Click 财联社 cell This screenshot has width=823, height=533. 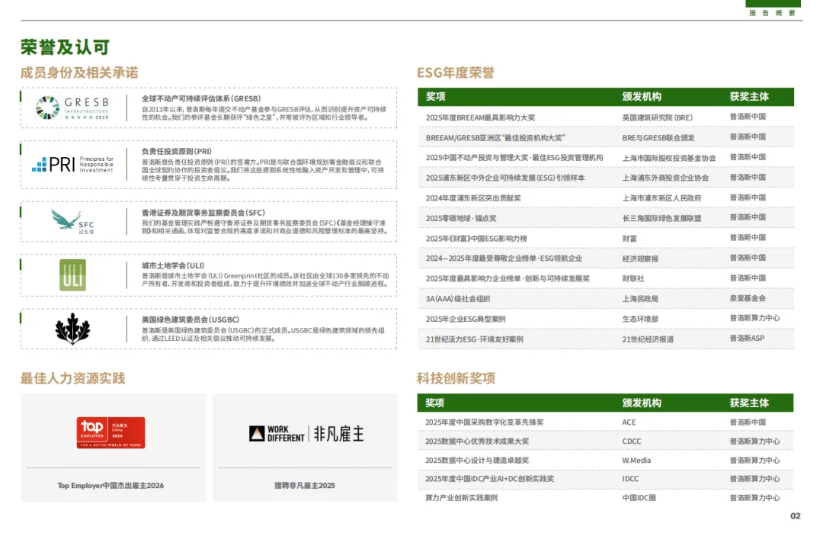633,279
